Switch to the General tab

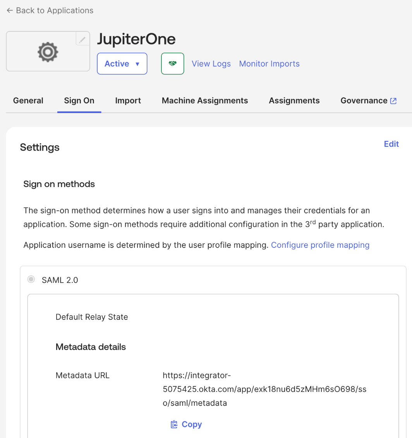[x=28, y=101]
